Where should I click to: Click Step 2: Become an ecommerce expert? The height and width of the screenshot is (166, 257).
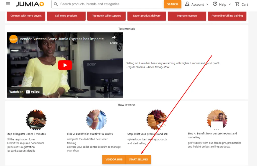coord(90,134)
